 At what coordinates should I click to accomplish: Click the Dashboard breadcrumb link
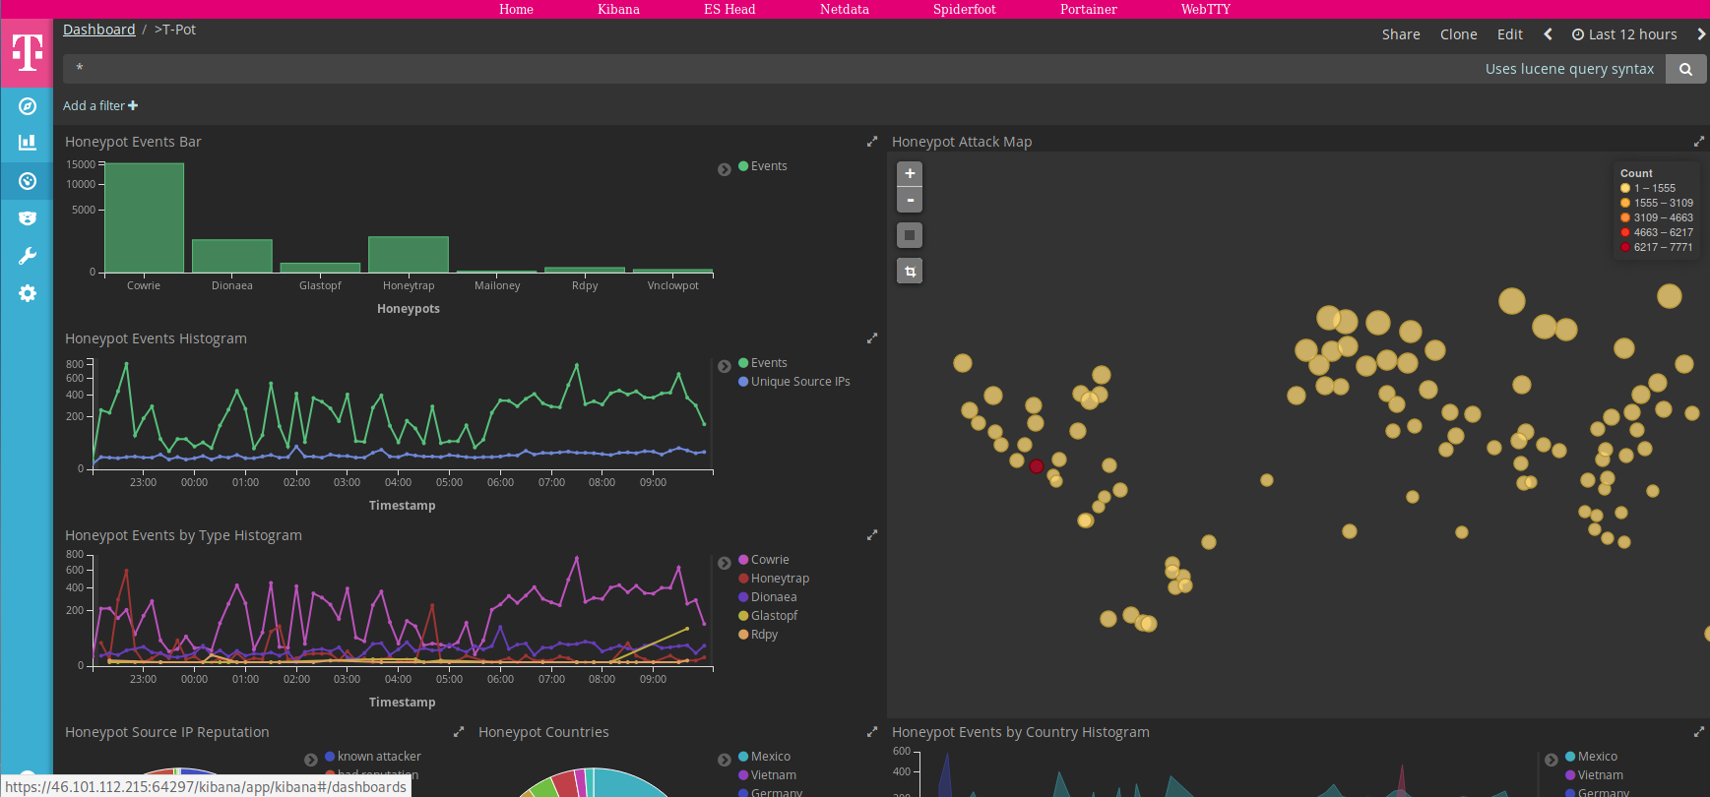coord(99,30)
